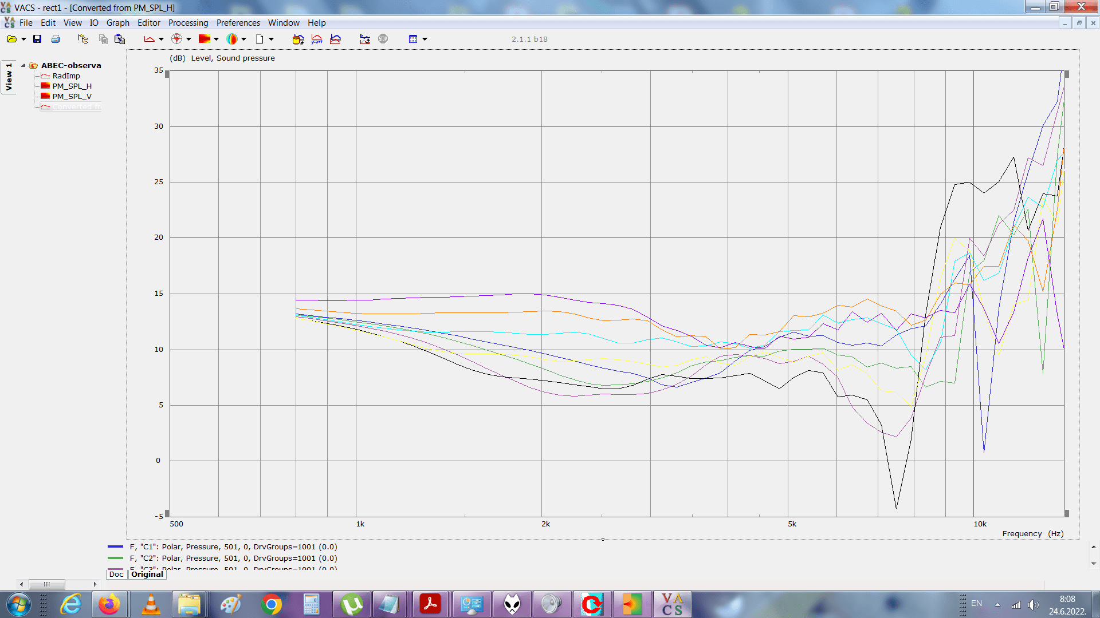The height and width of the screenshot is (618, 1100).
Task: Open the Preferences menu
Action: [x=238, y=23]
